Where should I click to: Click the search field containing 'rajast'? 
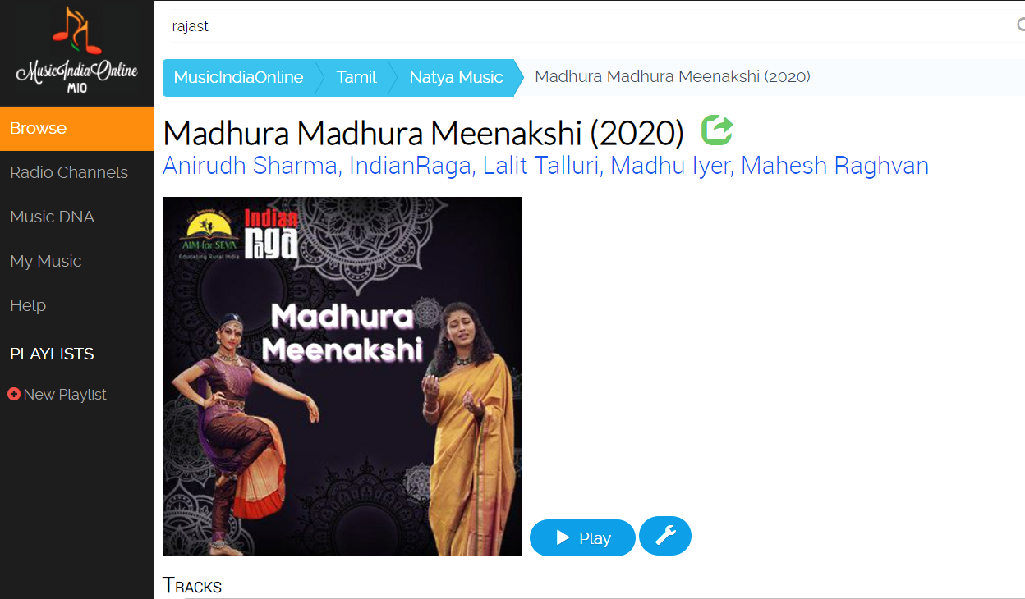587,26
